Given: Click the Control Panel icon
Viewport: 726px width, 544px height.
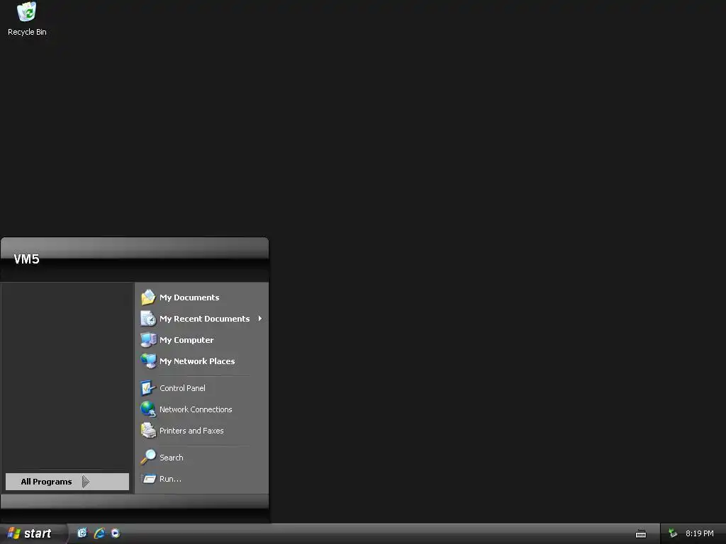Looking at the screenshot, I should point(148,387).
